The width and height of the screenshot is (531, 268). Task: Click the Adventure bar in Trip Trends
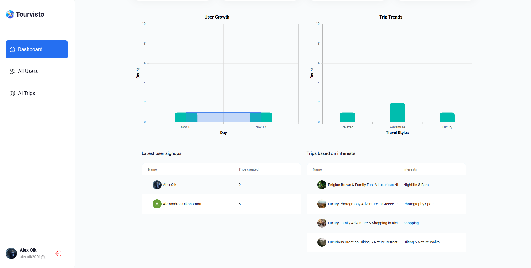click(397, 113)
